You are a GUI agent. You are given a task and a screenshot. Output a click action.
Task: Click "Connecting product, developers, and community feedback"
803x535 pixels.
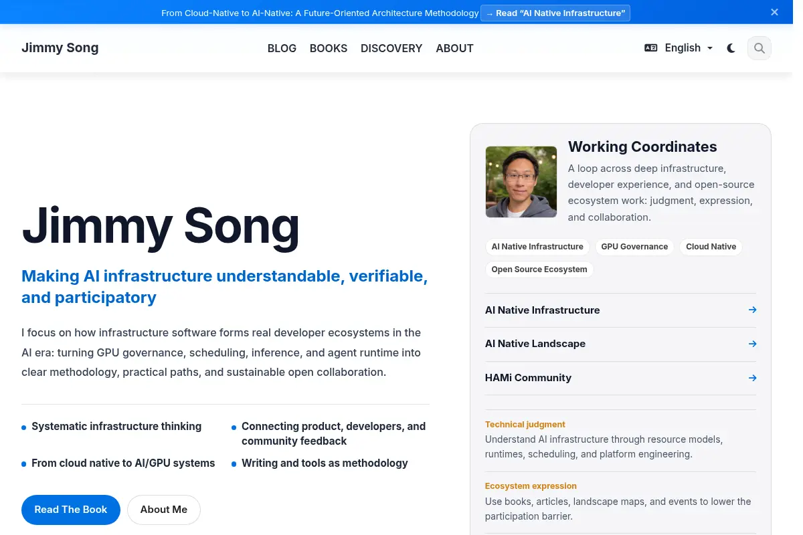click(x=333, y=434)
